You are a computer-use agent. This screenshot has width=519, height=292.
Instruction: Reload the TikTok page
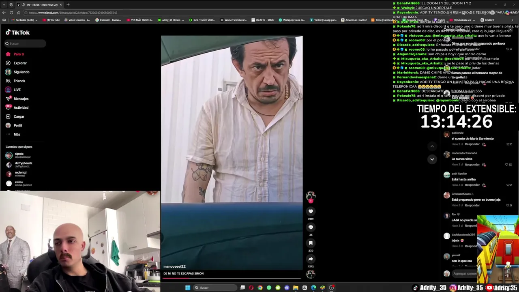11,13
